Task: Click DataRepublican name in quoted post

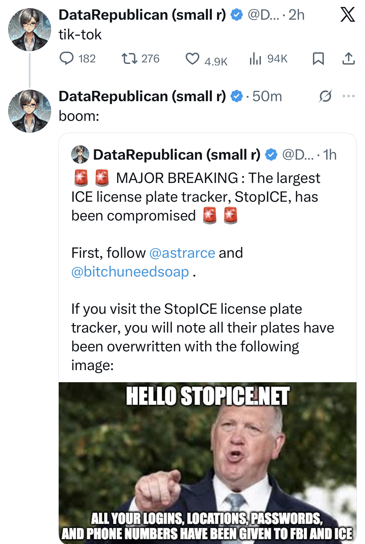Action: tap(177, 155)
